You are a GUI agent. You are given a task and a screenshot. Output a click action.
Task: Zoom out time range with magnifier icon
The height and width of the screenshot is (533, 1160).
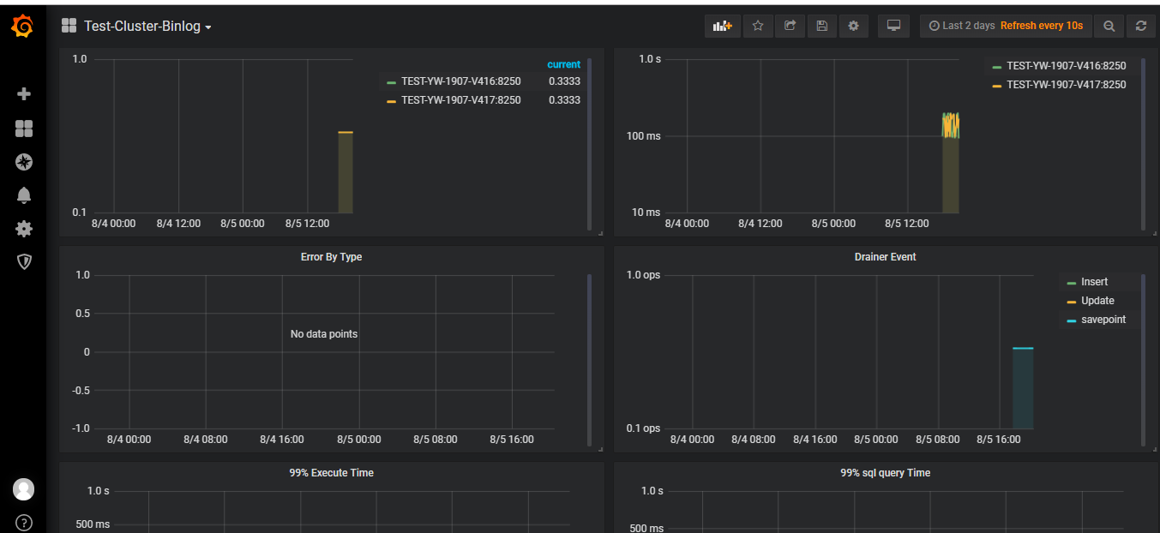1109,26
